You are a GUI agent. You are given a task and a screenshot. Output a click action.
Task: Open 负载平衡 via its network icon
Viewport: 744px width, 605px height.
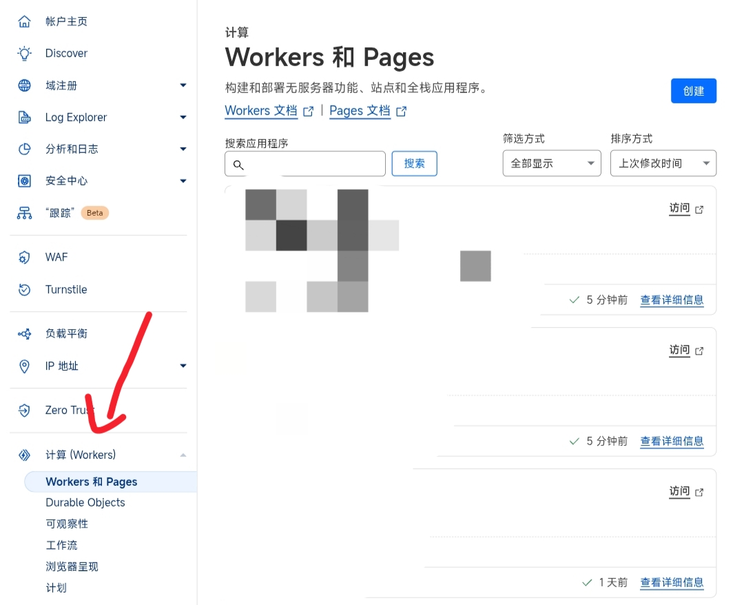click(x=23, y=334)
